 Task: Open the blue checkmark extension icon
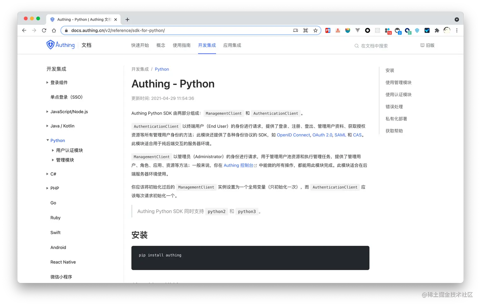pos(427,31)
